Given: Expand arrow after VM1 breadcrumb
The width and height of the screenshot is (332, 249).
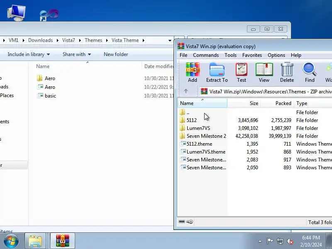Looking at the screenshot, I should pos(23,40).
